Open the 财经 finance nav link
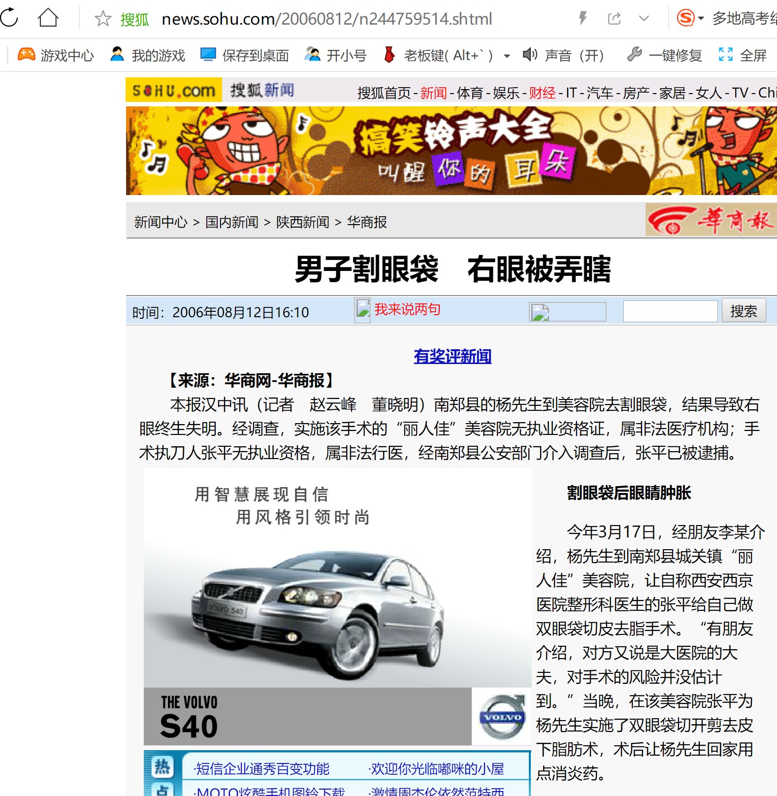Viewport: 777px width, 796px height. (542, 93)
